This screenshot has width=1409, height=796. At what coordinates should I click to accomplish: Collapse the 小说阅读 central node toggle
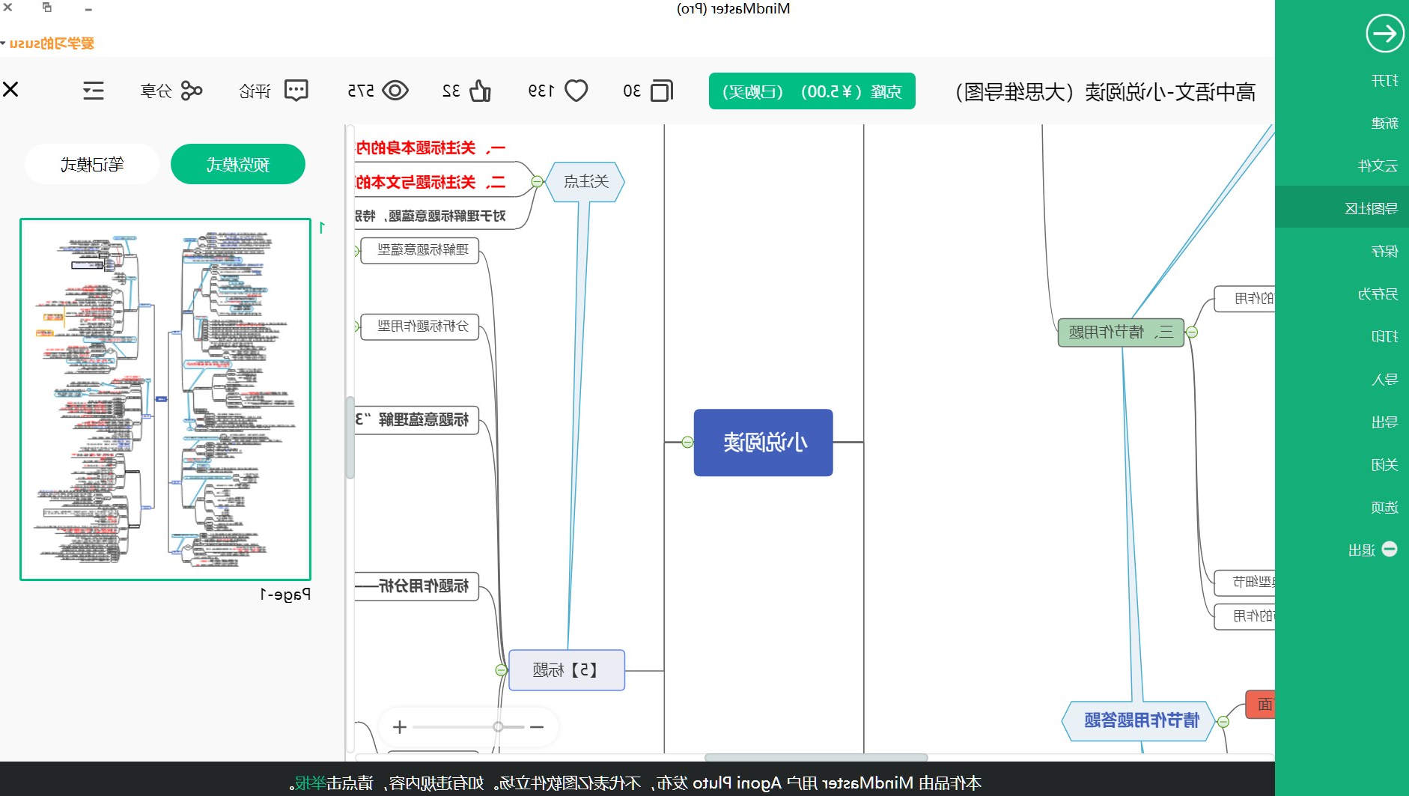point(687,443)
